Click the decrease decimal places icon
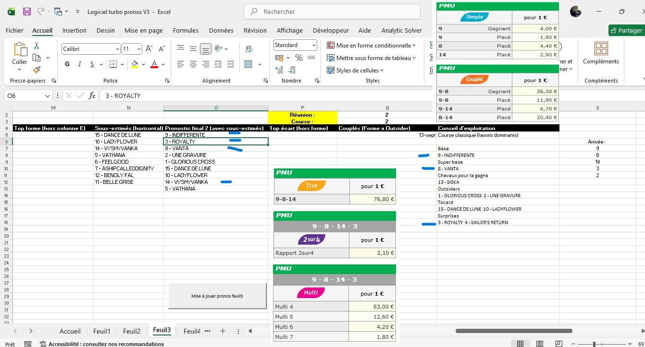 click(293, 70)
